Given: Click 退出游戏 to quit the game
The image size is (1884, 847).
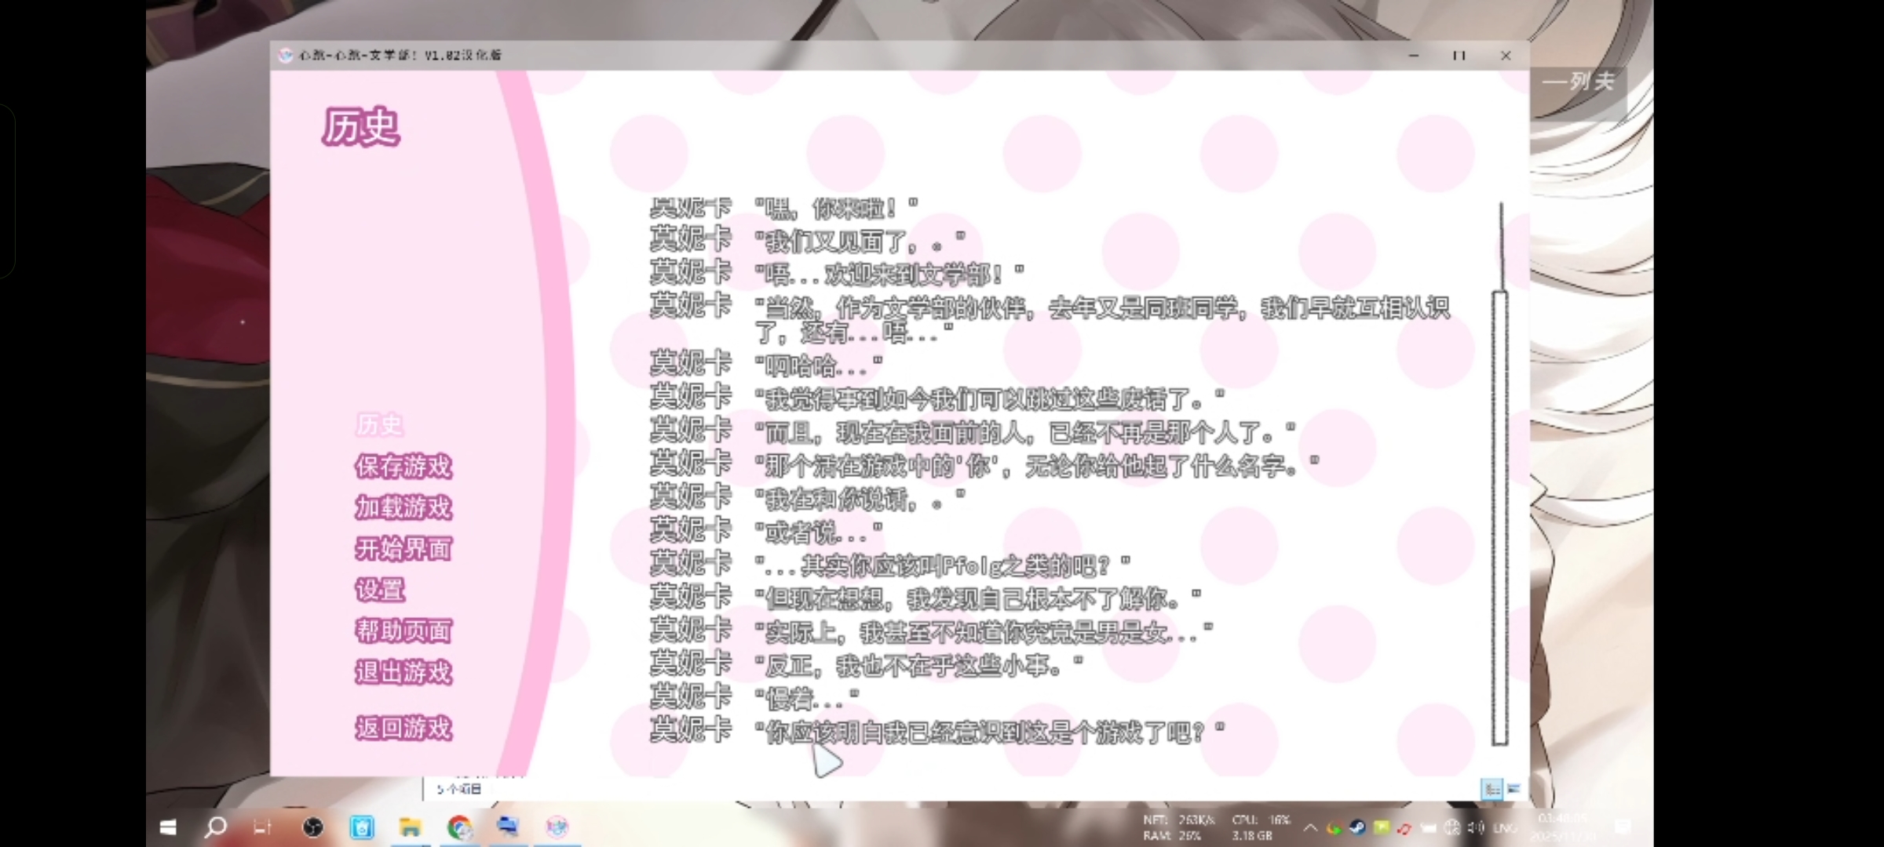Looking at the screenshot, I should [403, 672].
